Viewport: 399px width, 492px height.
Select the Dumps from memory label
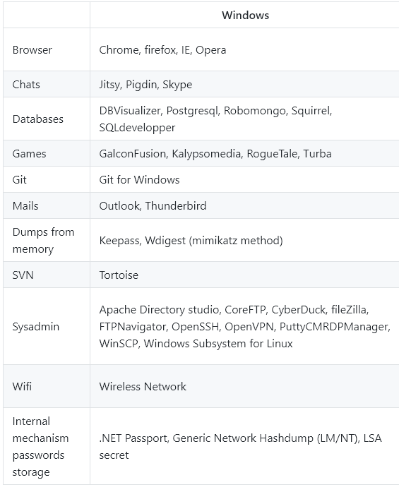(x=43, y=240)
